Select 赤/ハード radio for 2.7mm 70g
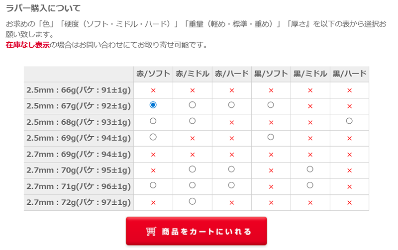This screenshot has height=250, width=398. tap(231, 169)
